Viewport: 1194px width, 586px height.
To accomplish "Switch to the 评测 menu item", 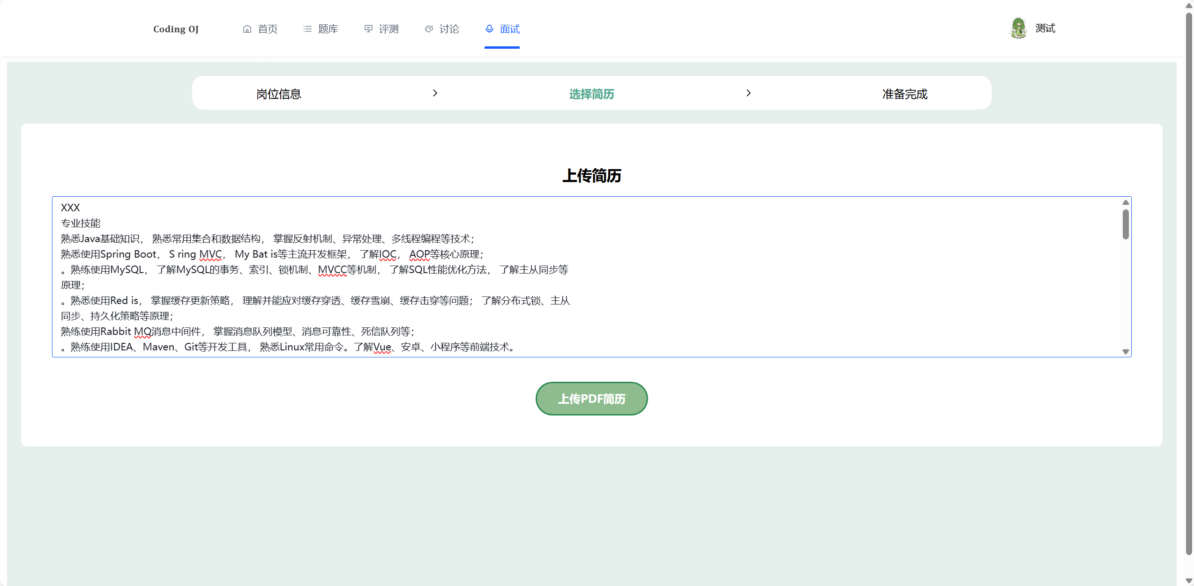I will (x=381, y=29).
